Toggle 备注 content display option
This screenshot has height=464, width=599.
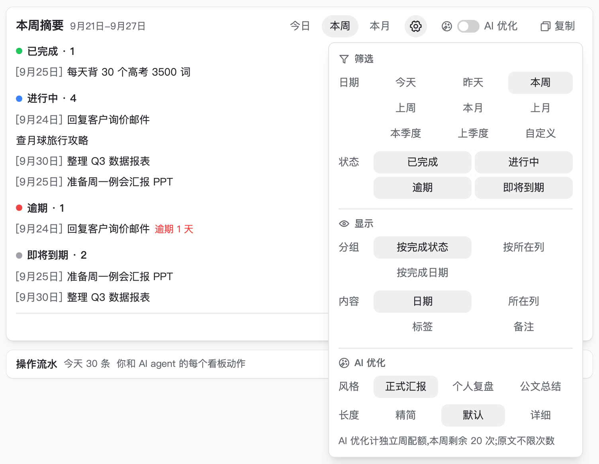[524, 327]
